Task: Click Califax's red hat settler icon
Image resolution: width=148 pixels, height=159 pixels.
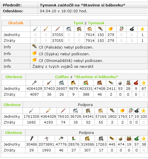Action: 136,83
